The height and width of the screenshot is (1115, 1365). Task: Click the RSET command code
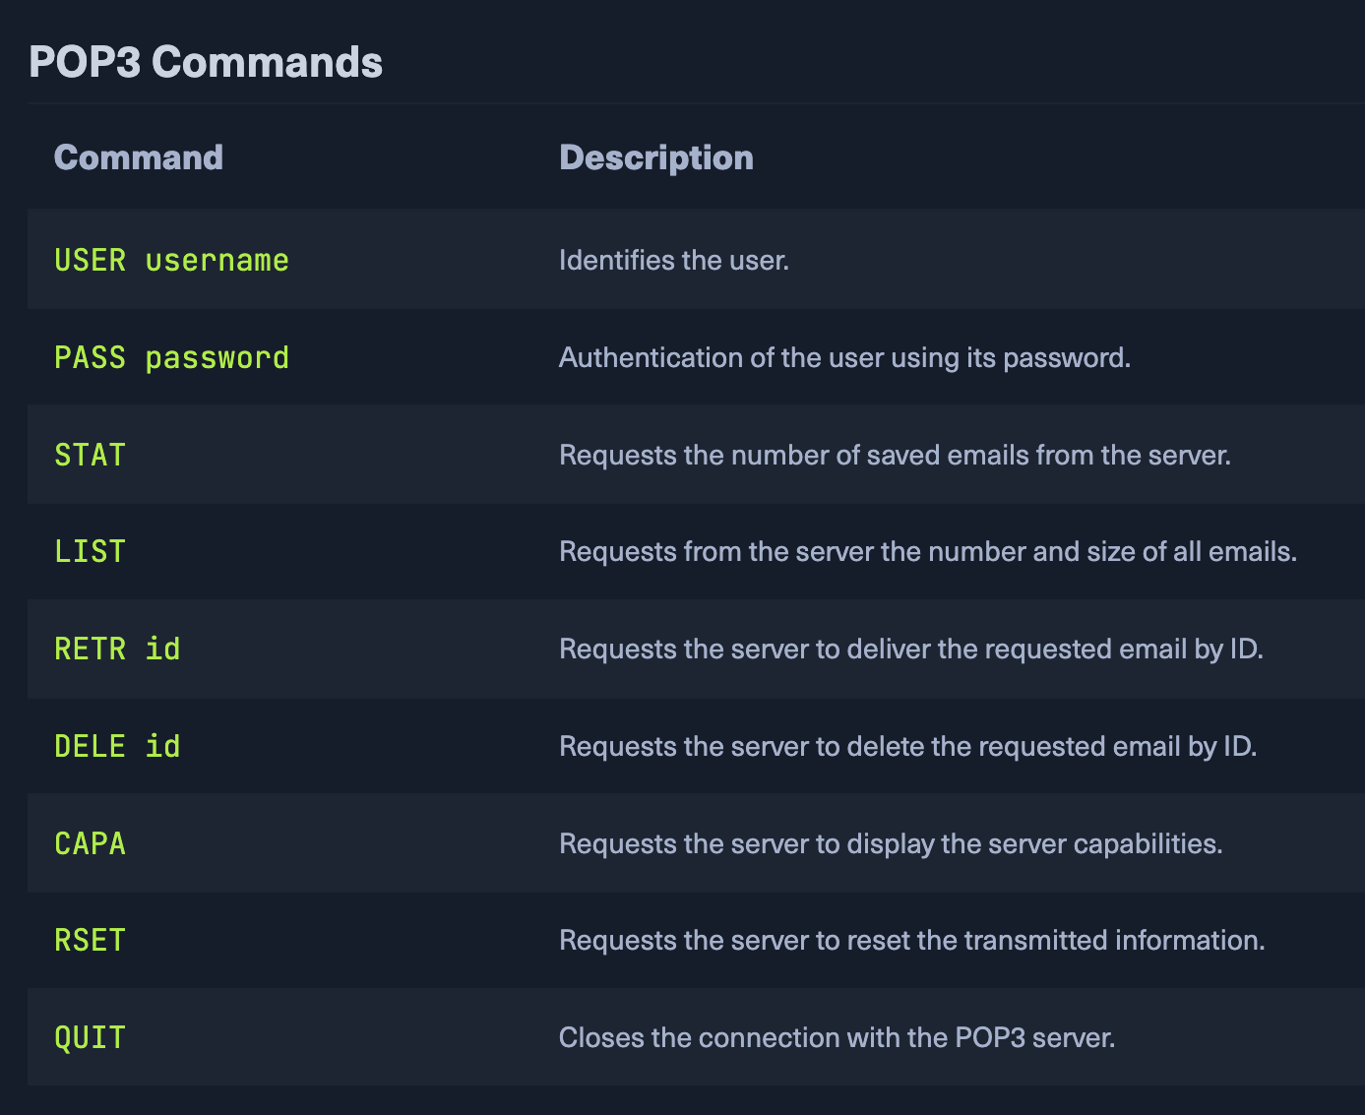click(x=90, y=940)
